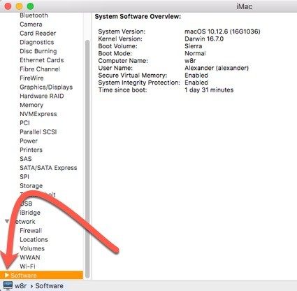Screen dimensions: 297x291
Task: Minimize the window with the yellow button
Action: click(19, 6)
